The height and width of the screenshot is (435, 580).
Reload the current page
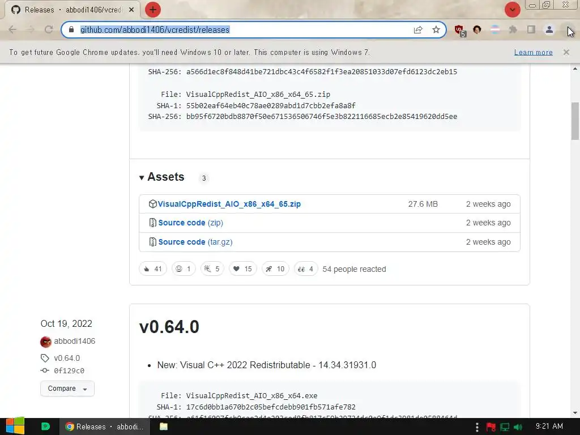(49, 29)
